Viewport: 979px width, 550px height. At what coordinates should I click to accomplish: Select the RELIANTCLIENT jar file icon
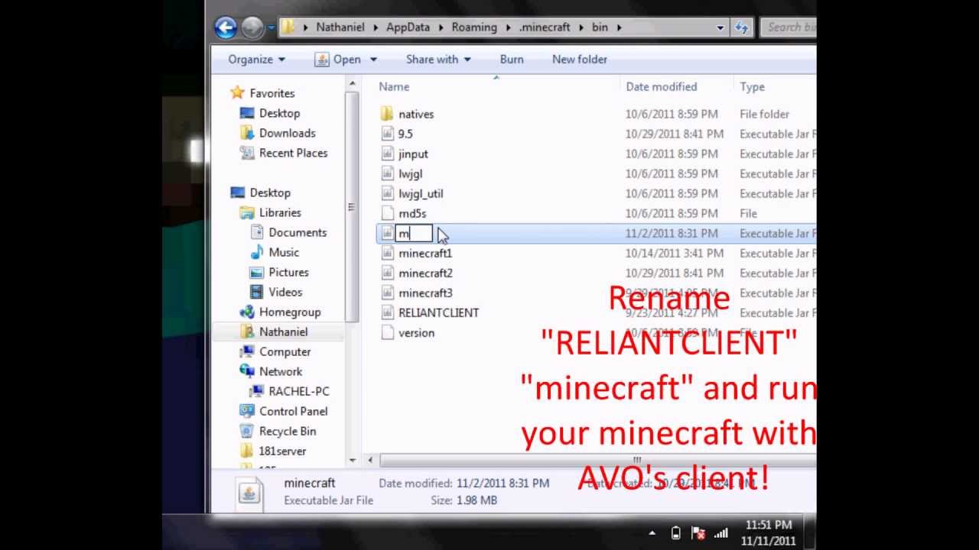(387, 312)
